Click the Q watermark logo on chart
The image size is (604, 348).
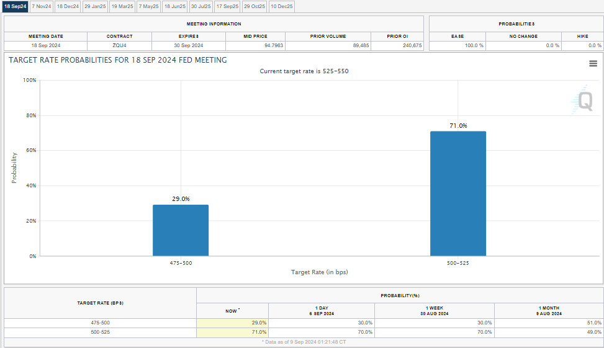pos(584,101)
